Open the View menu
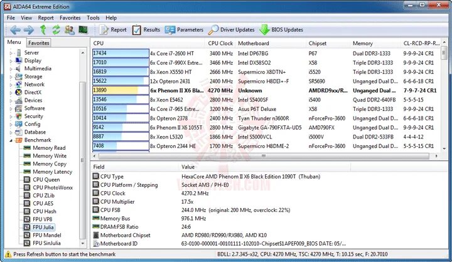This screenshot has width=452, height=262. pyautogui.click(x=26, y=18)
